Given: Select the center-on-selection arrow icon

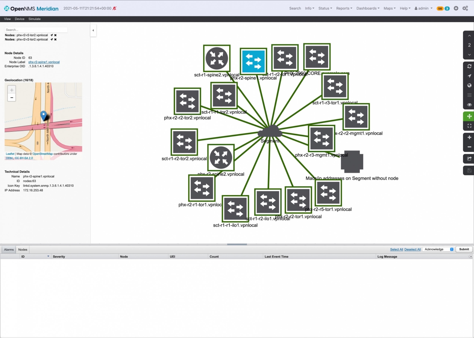Looking at the screenshot, I should [x=469, y=76].
